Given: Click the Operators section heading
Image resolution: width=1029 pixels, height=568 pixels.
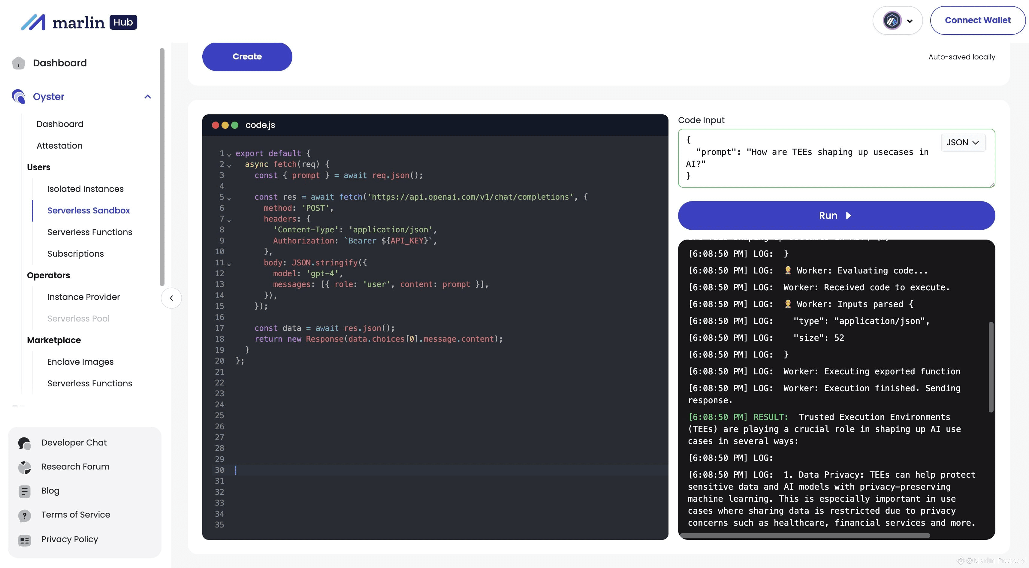Looking at the screenshot, I should 48,275.
